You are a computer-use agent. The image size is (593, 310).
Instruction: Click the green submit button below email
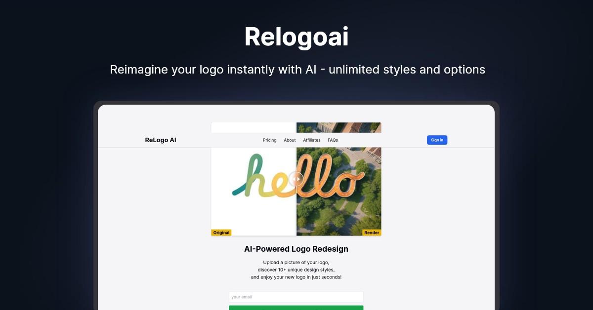[296, 308]
